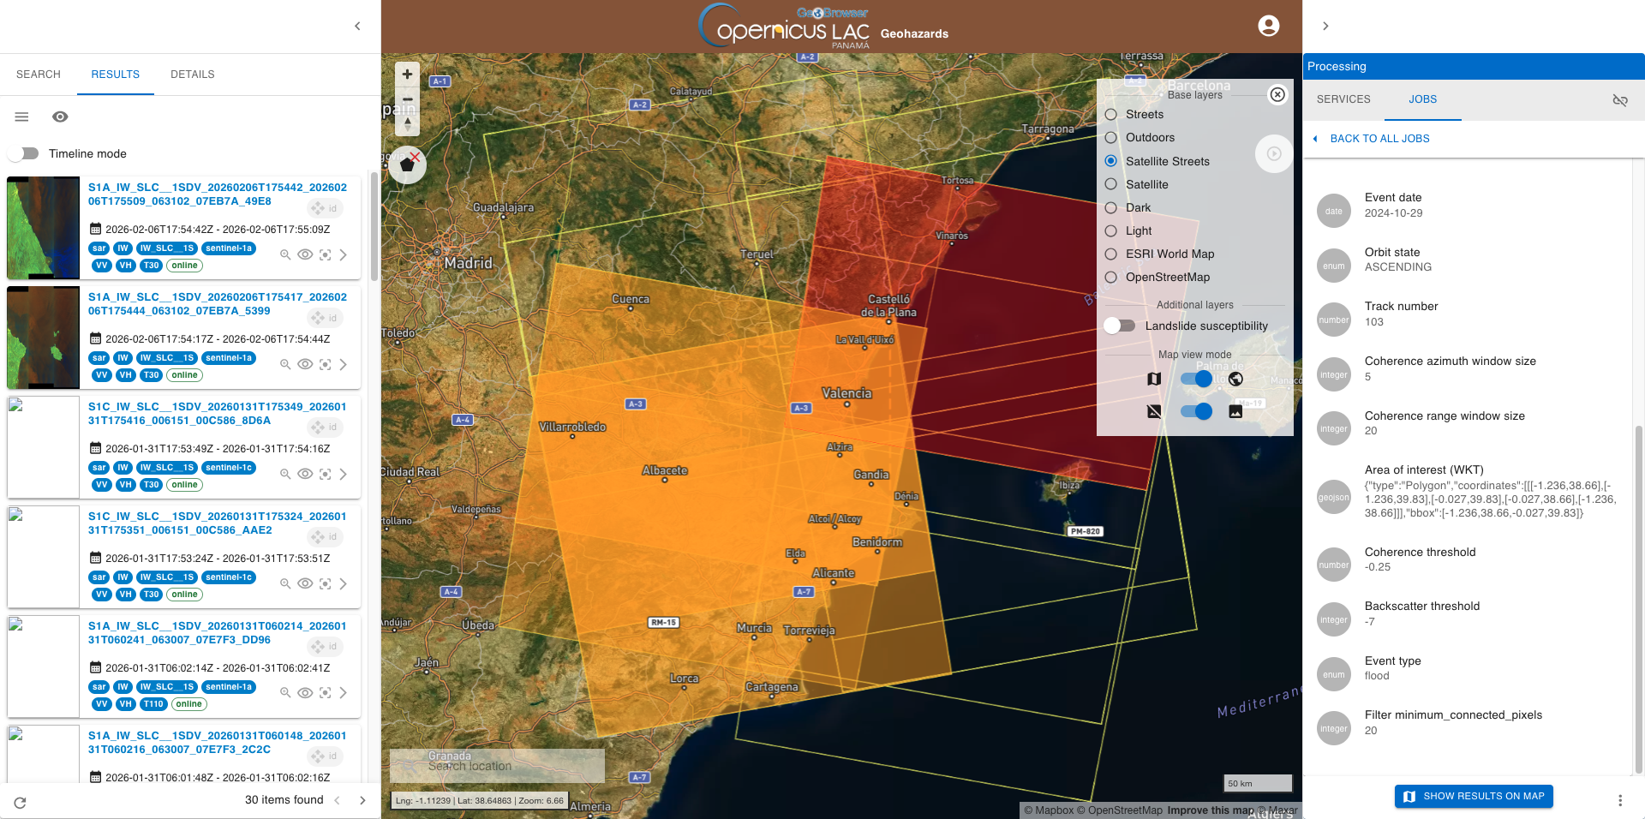Enable Timeline mode switch
Screen dimensions: 1645x819
(25, 153)
